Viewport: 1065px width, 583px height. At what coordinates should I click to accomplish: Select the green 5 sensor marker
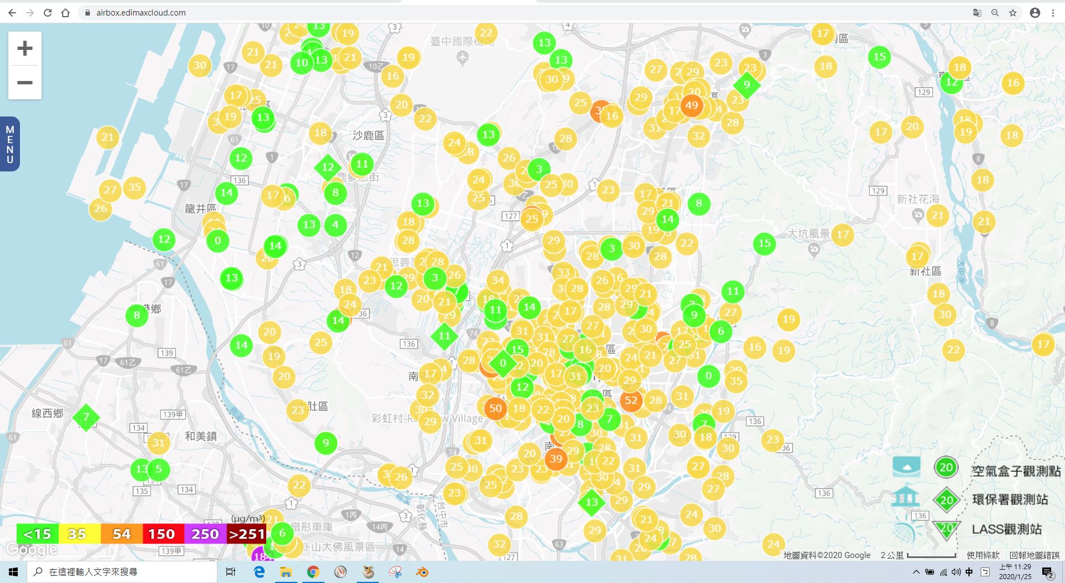point(159,469)
